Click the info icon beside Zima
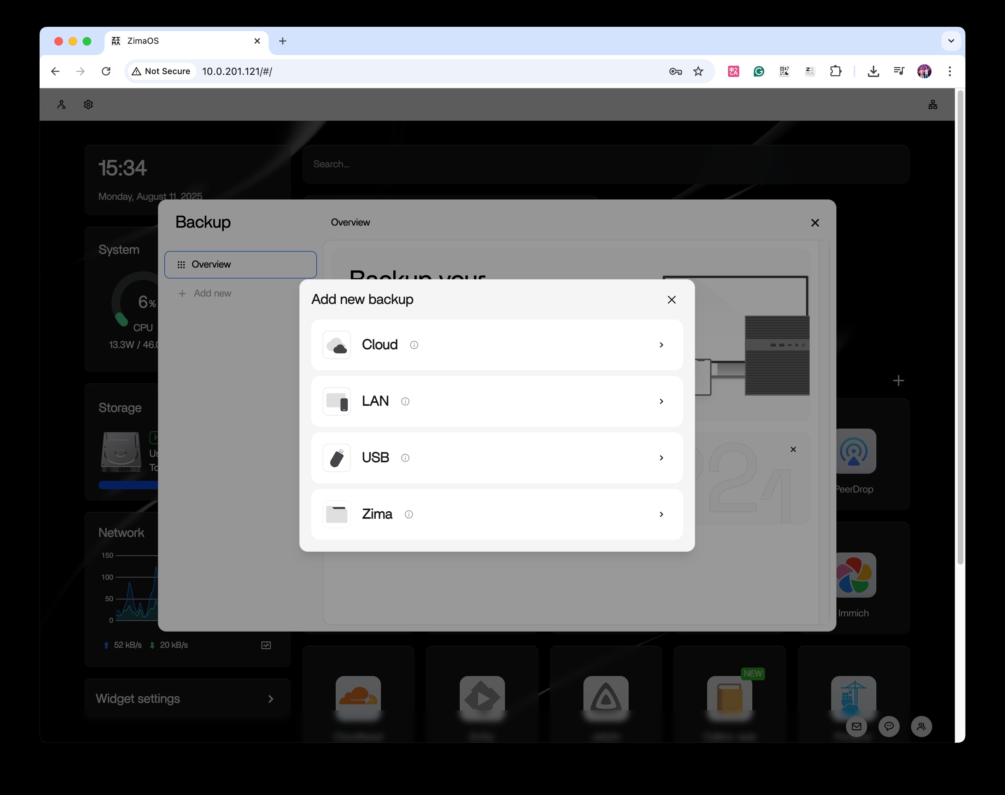This screenshot has width=1005, height=795. pyautogui.click(x=409, y=514)
